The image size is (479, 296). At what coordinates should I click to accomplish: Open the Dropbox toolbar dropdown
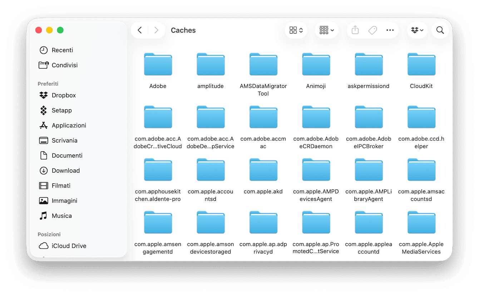[417, 30]
